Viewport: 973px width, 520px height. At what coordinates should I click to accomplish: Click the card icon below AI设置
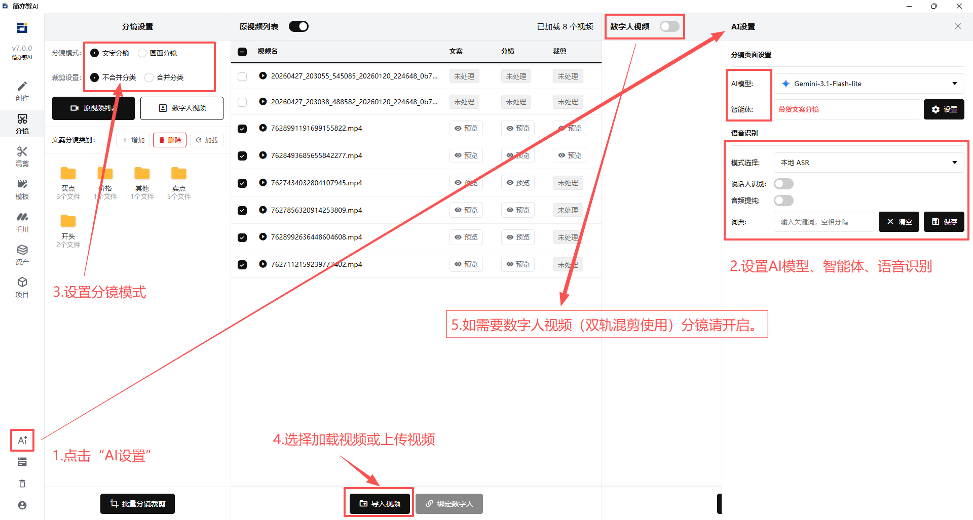(x=22, y=462)
